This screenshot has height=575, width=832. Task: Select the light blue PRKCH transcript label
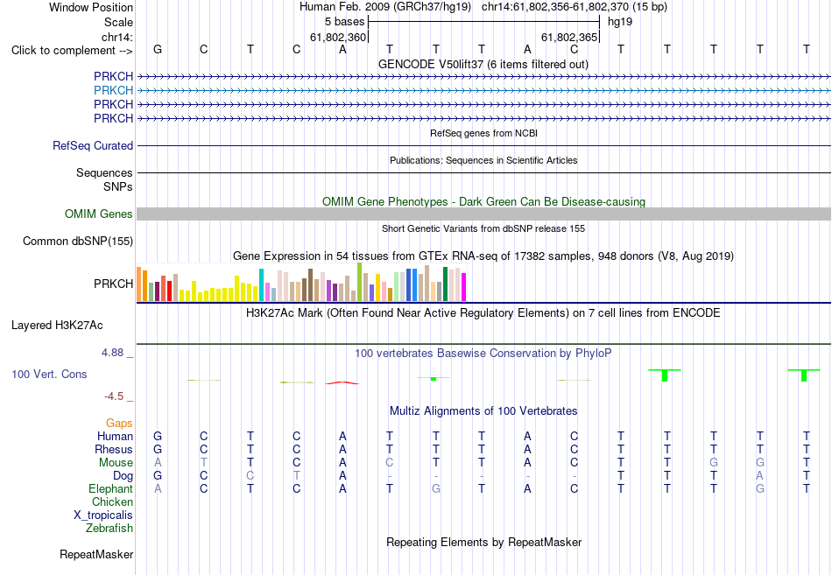click(x=114, y=90)
